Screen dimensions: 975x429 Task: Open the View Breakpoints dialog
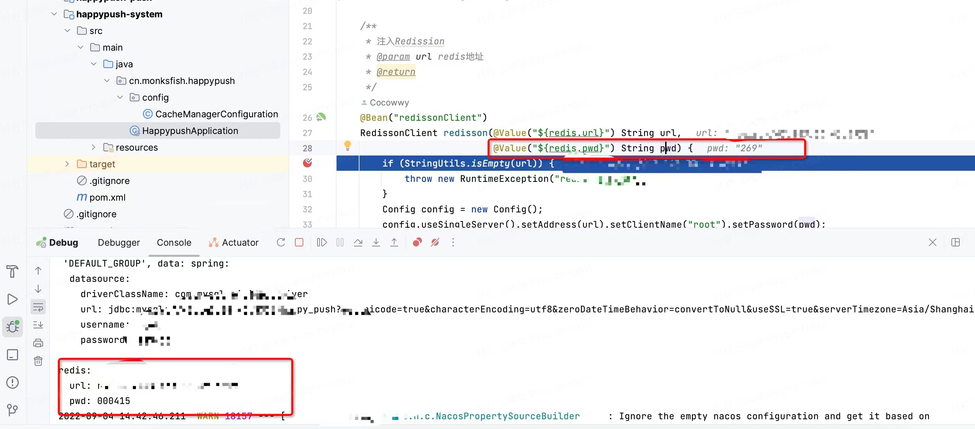pos(417,242)
